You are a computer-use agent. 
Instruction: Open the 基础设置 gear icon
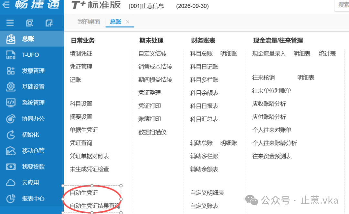click(11, 87)
